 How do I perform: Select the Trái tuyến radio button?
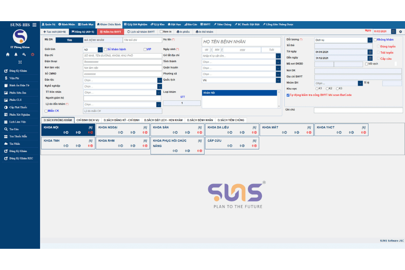(378, 53)
